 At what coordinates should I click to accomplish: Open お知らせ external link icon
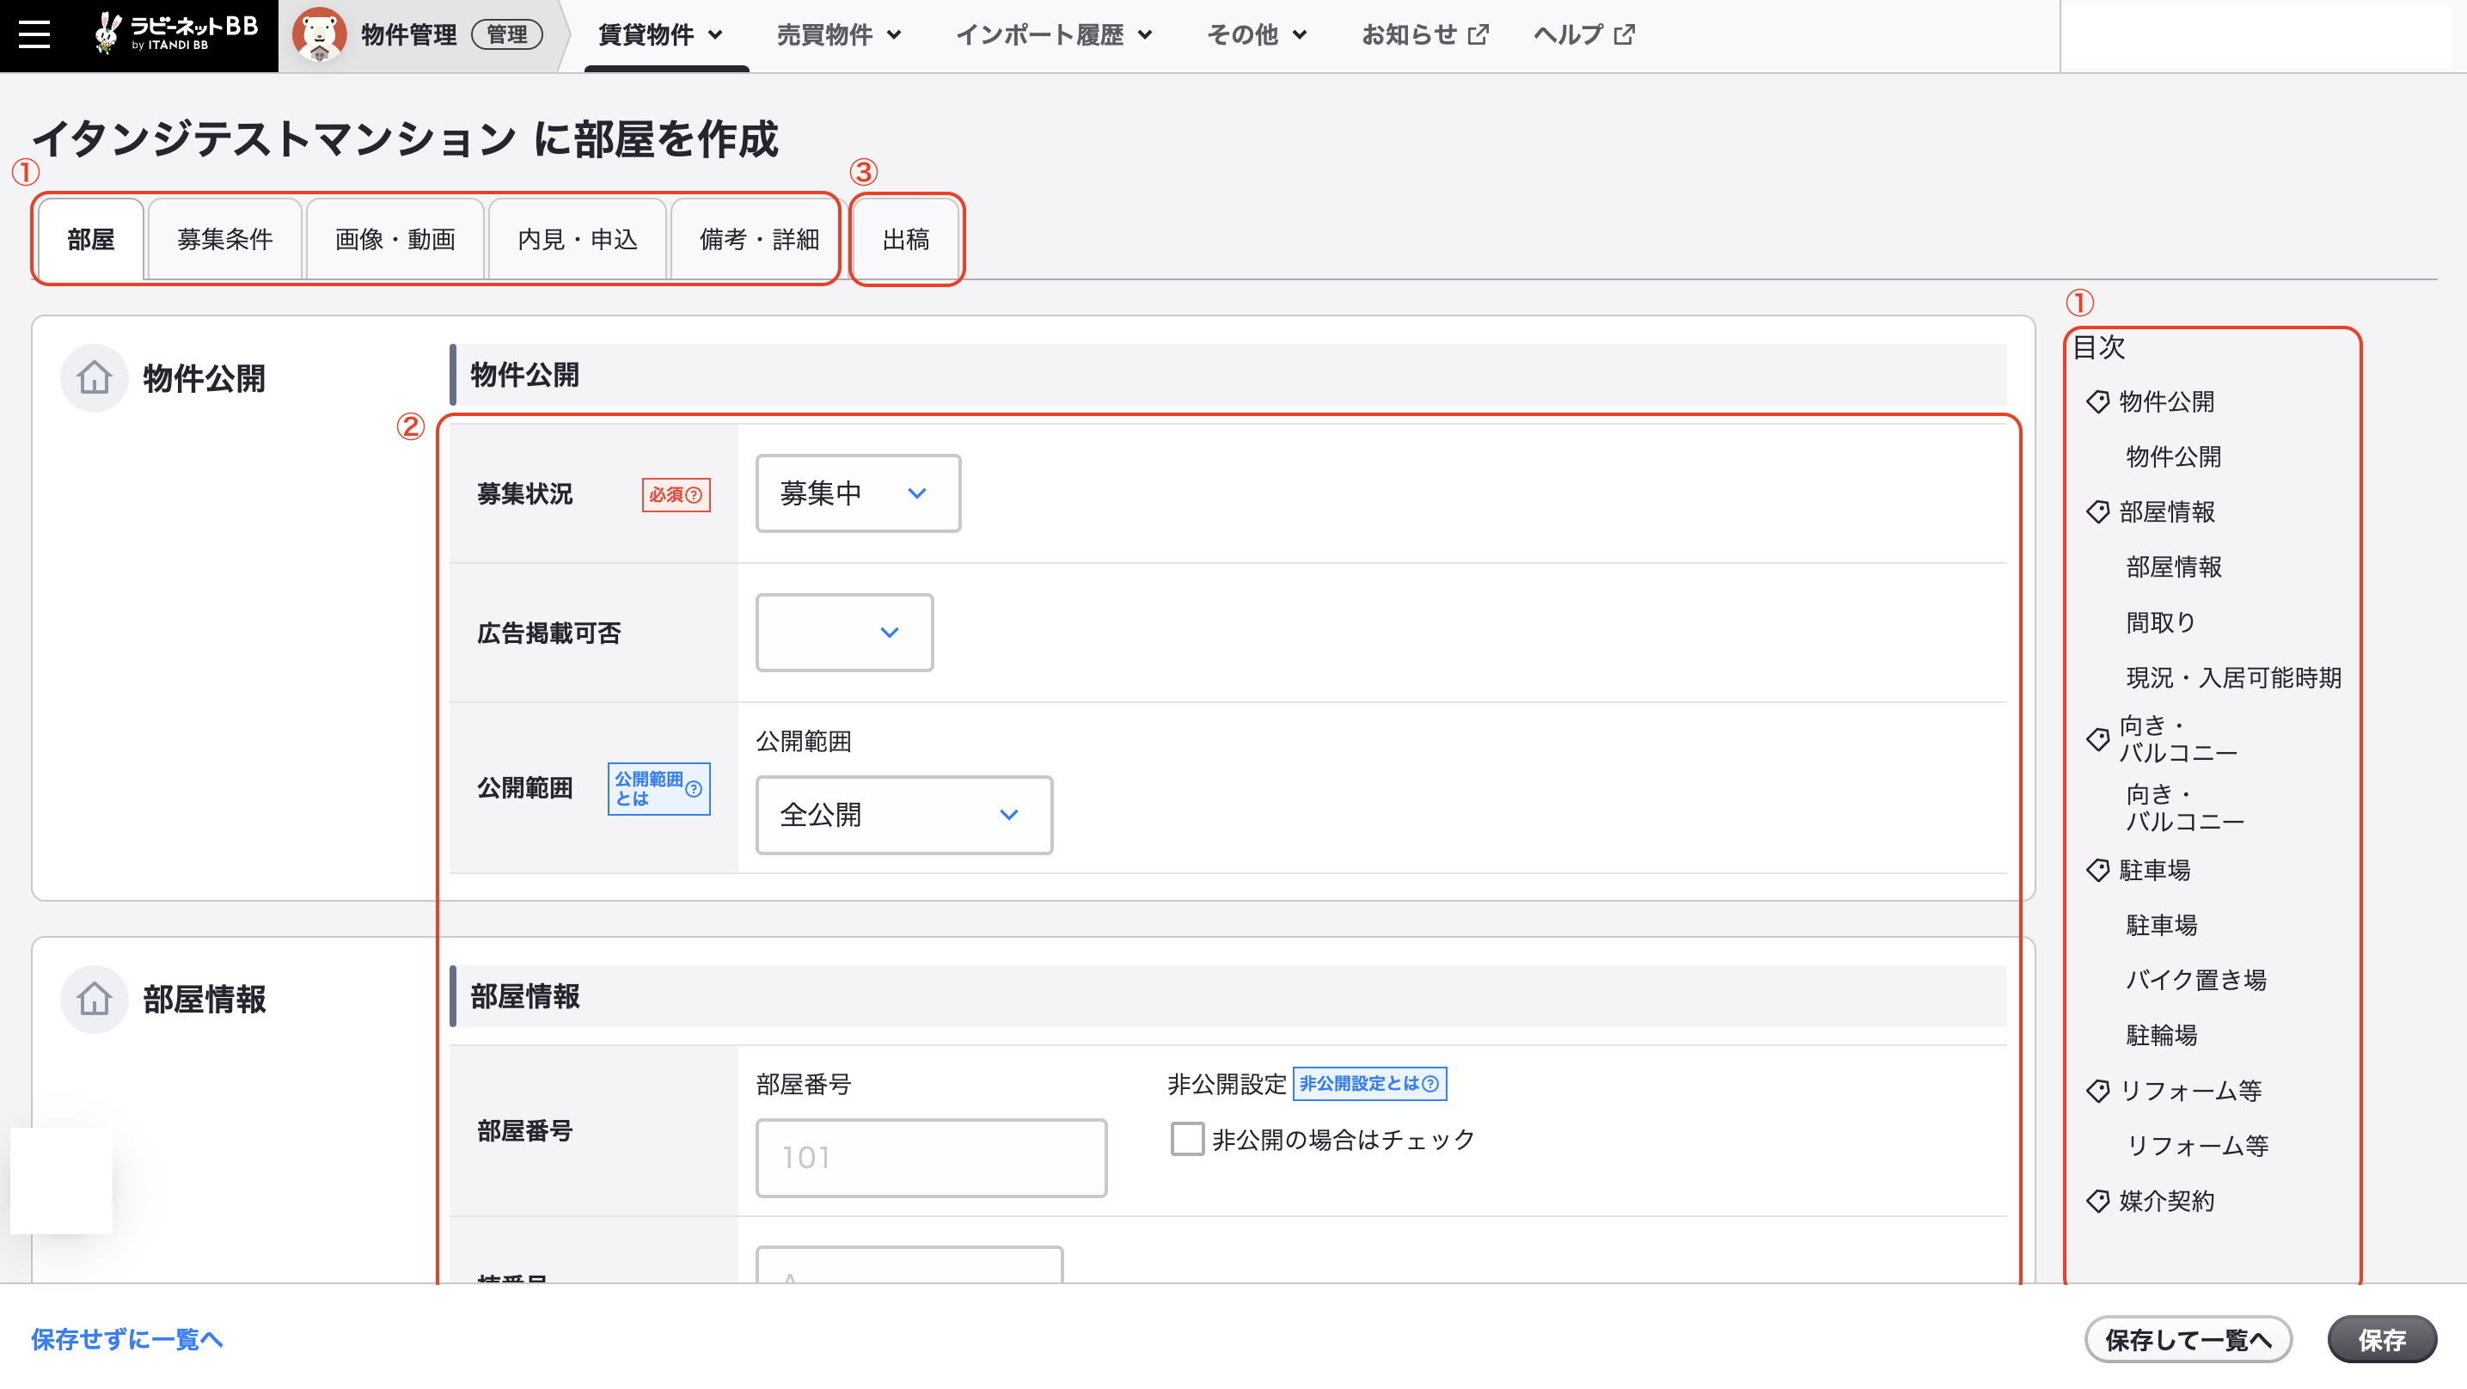pos(1478,34)
